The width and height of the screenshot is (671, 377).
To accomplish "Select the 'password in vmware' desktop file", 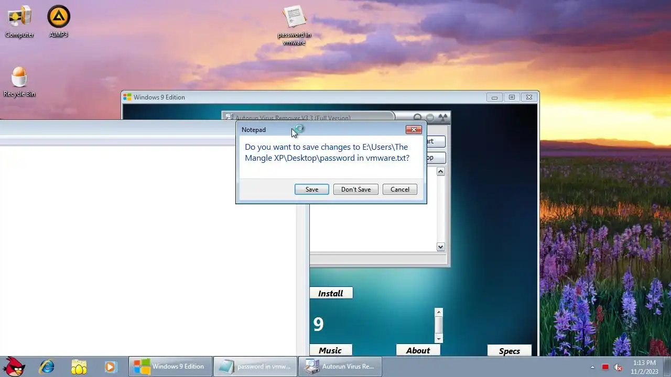I will (294, 25).
